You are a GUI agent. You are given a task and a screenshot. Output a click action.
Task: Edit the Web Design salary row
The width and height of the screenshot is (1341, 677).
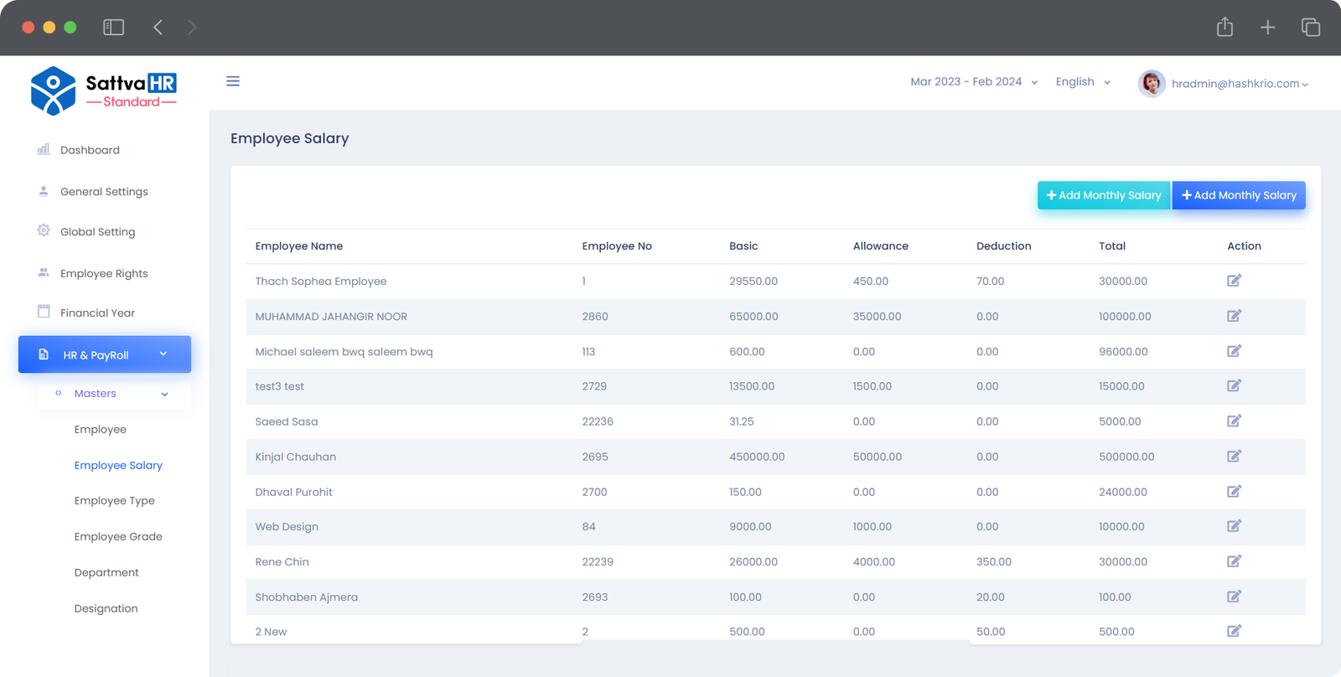pyautogui.click(x=1234, y=526)
